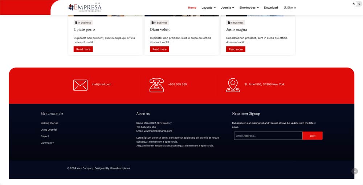Expand the Layouts dropdown menu
This screenshot has height=185, width=363.
click(x=208, y=8)
